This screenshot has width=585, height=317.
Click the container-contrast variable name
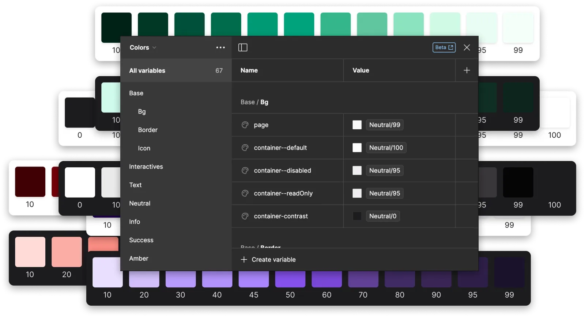pyautogui.click(x=281, y=216)
